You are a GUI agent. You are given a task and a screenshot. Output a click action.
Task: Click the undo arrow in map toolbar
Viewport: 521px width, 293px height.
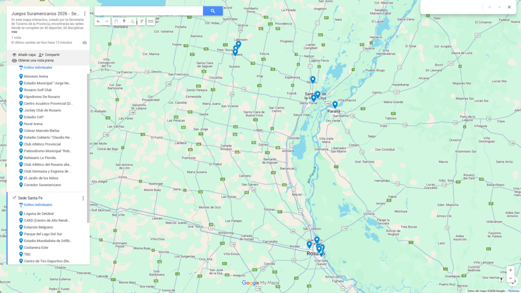click(98, 21)
